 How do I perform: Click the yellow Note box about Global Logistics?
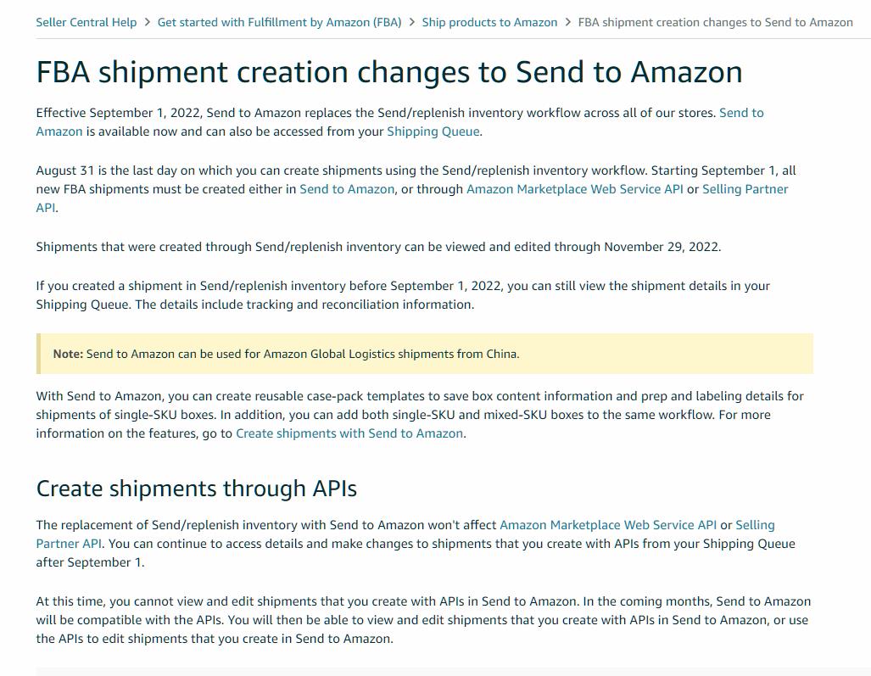click(424, 354)
